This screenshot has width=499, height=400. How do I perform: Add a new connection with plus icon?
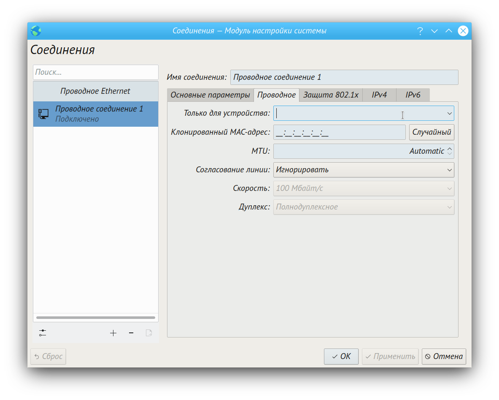pos(113,333)
